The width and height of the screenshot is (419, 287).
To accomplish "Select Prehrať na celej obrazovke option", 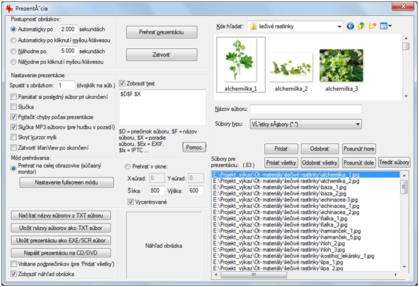I will click(13, 169).
